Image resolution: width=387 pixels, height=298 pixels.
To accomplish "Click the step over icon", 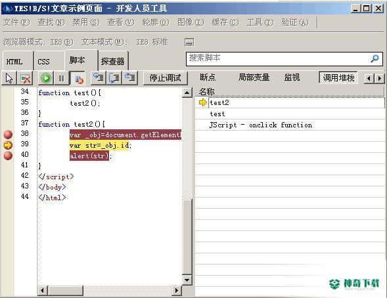I will pyautogui.click(x=114, y=78).
